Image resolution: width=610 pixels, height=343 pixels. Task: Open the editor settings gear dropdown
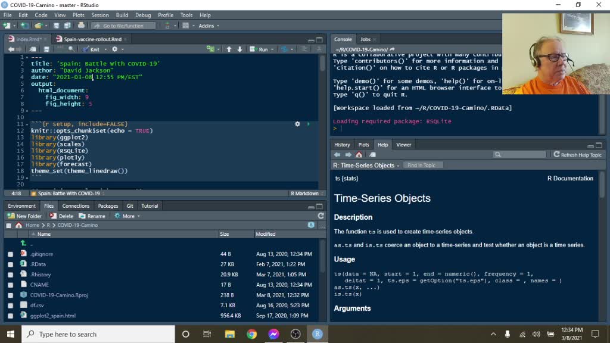117,49
